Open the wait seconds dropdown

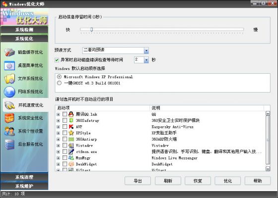[146, 60]
